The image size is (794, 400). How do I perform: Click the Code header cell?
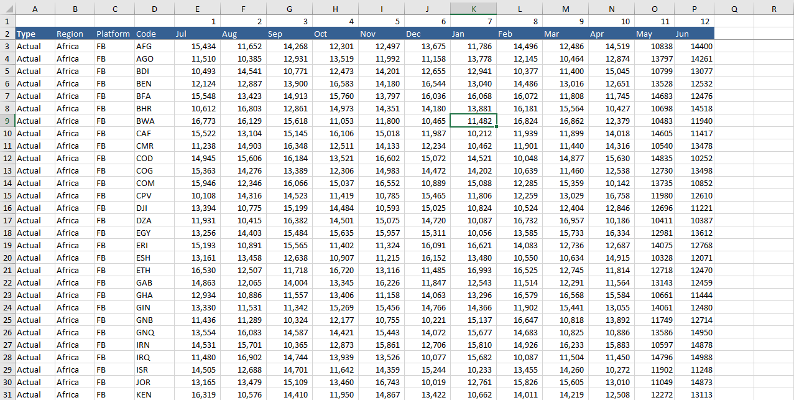(x=154, y=34)
